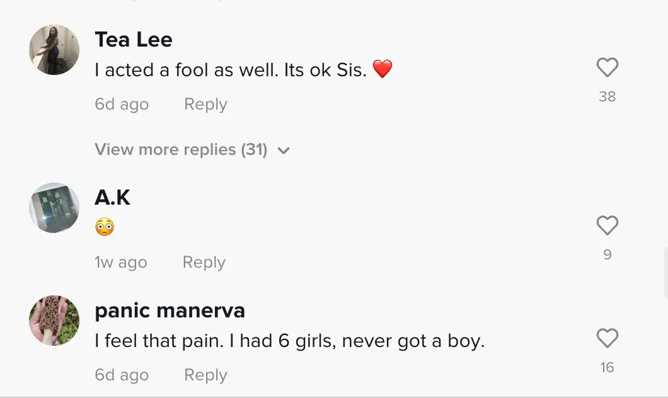Image resolution: width=668 pixels, height=398 pixels.
Task: Click the chevron beside View more replies
Action: tap(284, 151)
